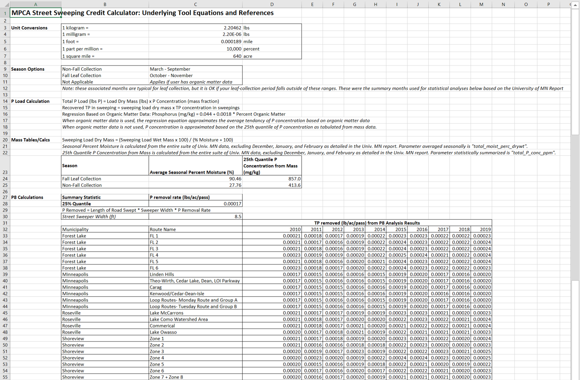Select the '25% Quantile' summary statistic cell

(x=105, y=204)
